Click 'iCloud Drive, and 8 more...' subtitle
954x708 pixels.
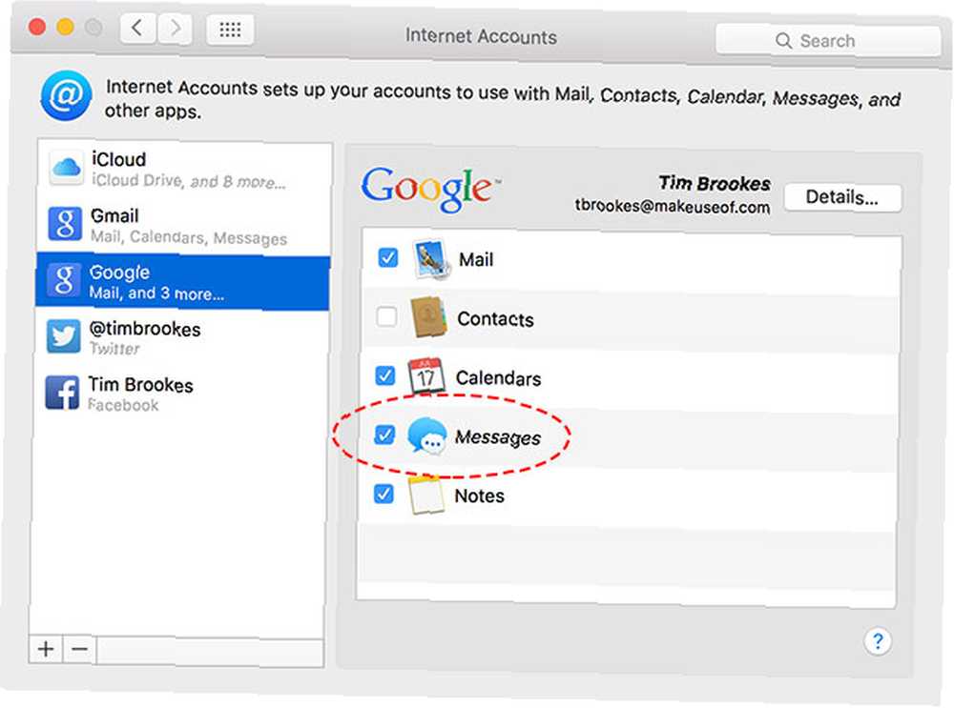[x=189, y=181]
